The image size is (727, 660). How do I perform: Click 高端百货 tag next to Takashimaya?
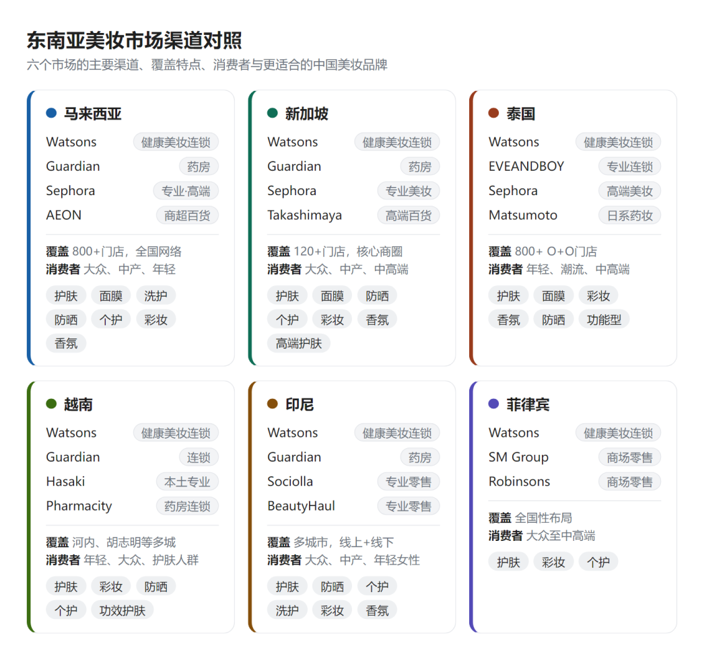(x=409, y=215)
